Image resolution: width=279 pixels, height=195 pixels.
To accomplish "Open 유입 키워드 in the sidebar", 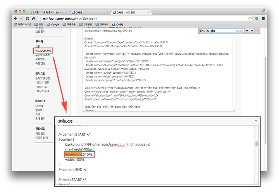I will 42,83.
